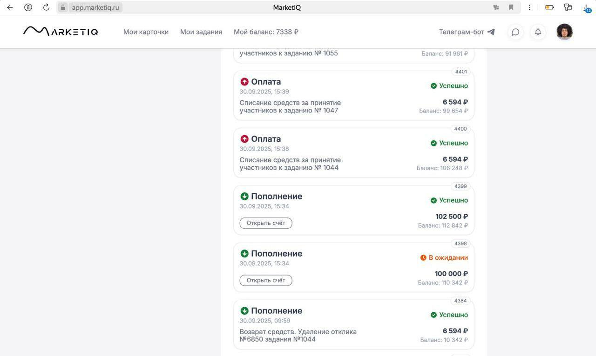Screen dimensions: 596x356
Task: Click the MarketIQ logo
Action: [61, 32]
